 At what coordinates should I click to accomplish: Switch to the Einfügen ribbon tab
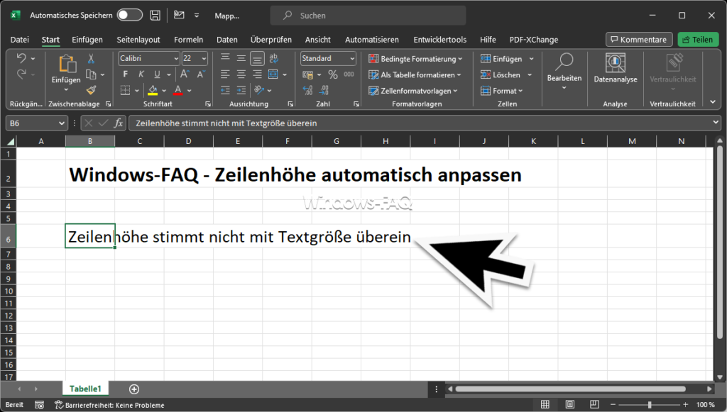coord(87,40)
